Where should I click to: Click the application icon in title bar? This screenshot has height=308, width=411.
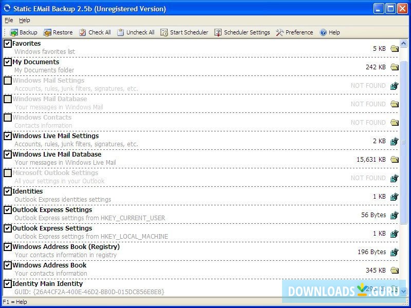pos(7,8)
